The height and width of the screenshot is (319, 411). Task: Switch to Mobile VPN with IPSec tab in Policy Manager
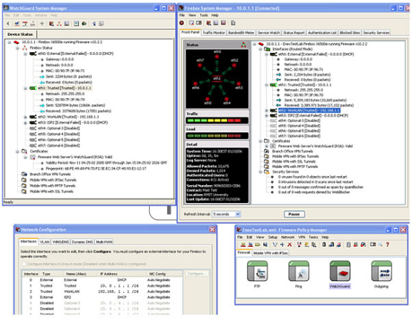point(271,253)
